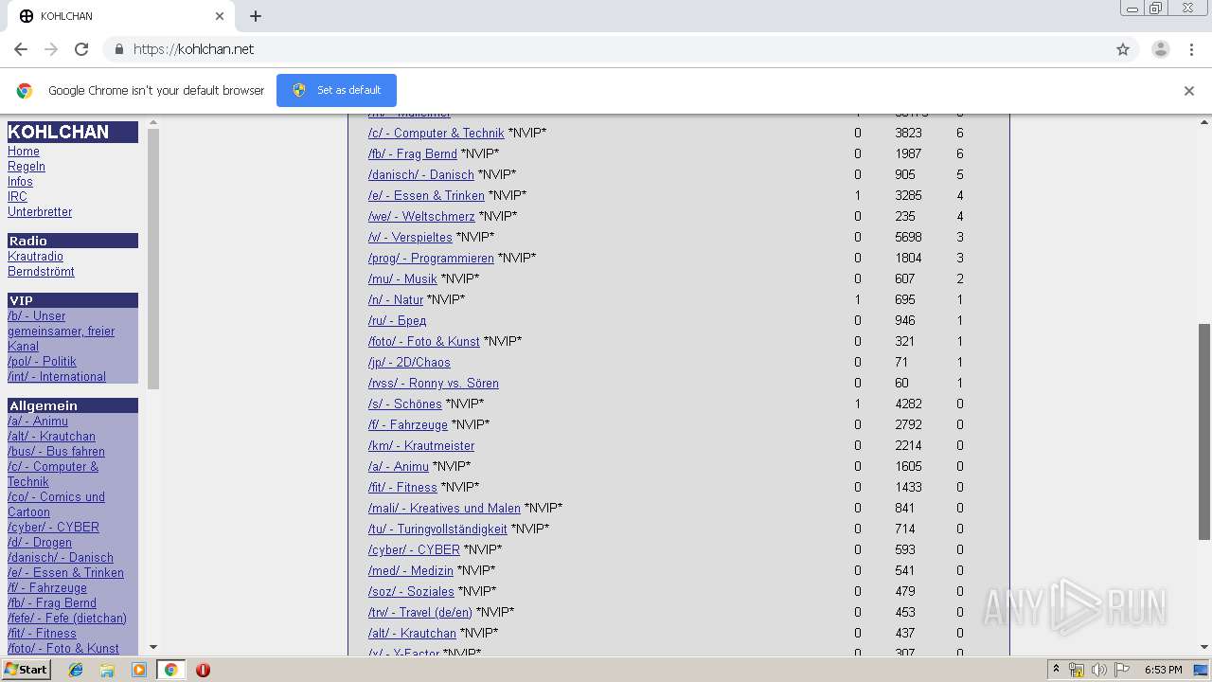The width and height of the screenshot is (1212, 682).
Task: Open /v/ - Verspieltes board
Action: tap(410, 238)
